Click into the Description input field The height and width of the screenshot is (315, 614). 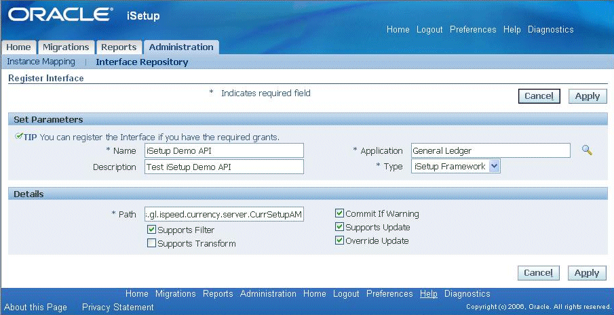[224, 167]
